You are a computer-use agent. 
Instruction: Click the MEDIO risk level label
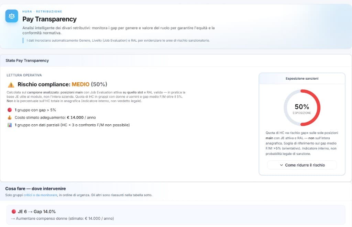tap(80, 84)
